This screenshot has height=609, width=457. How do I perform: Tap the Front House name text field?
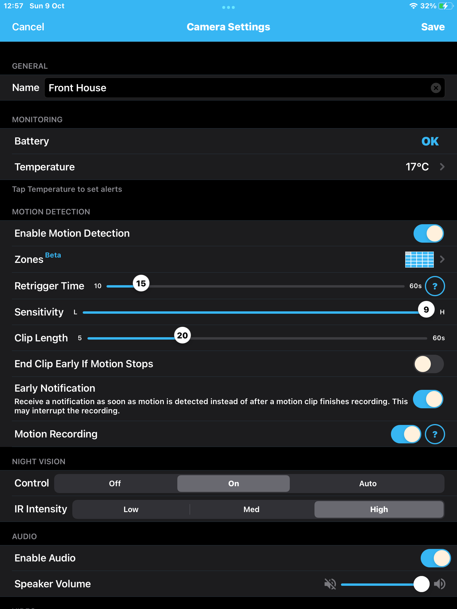238,88
